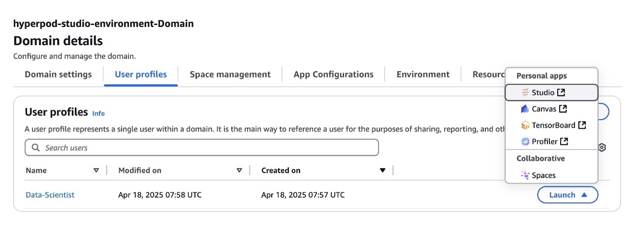Viewport: 636px width, 228px height.
Task: Open the table settings gear icon
Action: coord(603,147)
